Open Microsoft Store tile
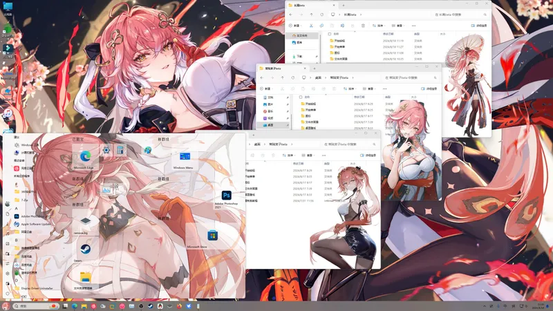Screen dimensions: 553x311 [212, 236]
